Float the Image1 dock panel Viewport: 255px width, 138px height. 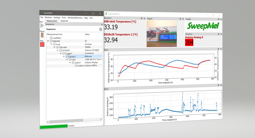click(180, 19)
